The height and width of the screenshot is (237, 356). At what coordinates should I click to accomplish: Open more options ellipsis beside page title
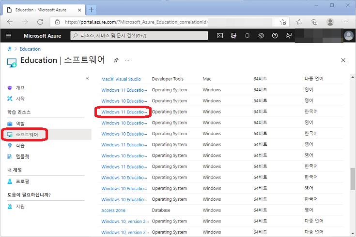pos(127,60)
